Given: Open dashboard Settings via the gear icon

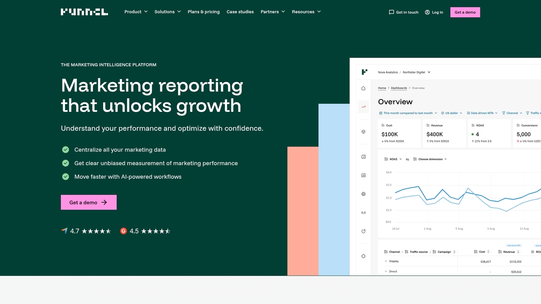Looking at the screenshot, I should point(363,256).
